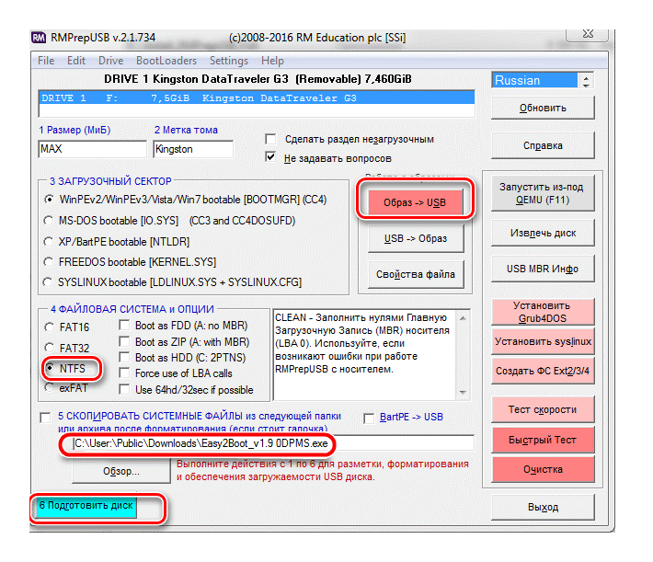Click the size field containing MAX

click(93, 149)
